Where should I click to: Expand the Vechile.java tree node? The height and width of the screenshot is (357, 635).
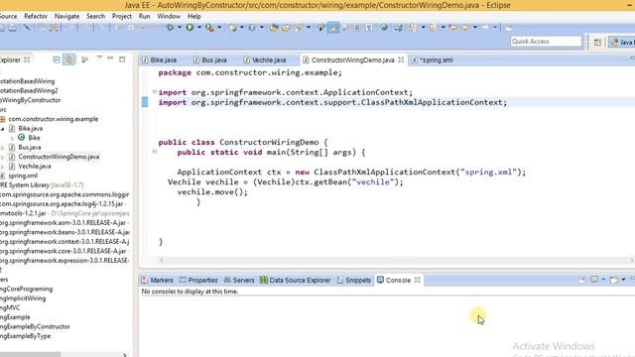click(3, 167)
